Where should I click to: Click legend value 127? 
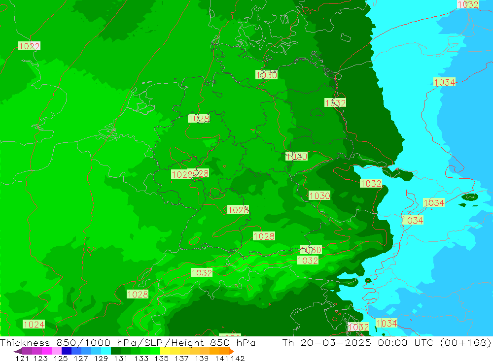(x=81, y=358)
